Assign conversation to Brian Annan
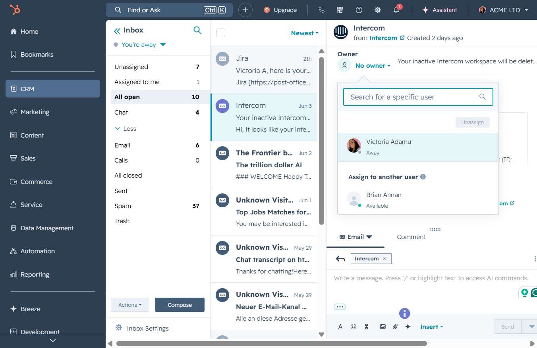The height and width of the screenshot is (348, 537). pyautogui.click(x=418, y=200)
